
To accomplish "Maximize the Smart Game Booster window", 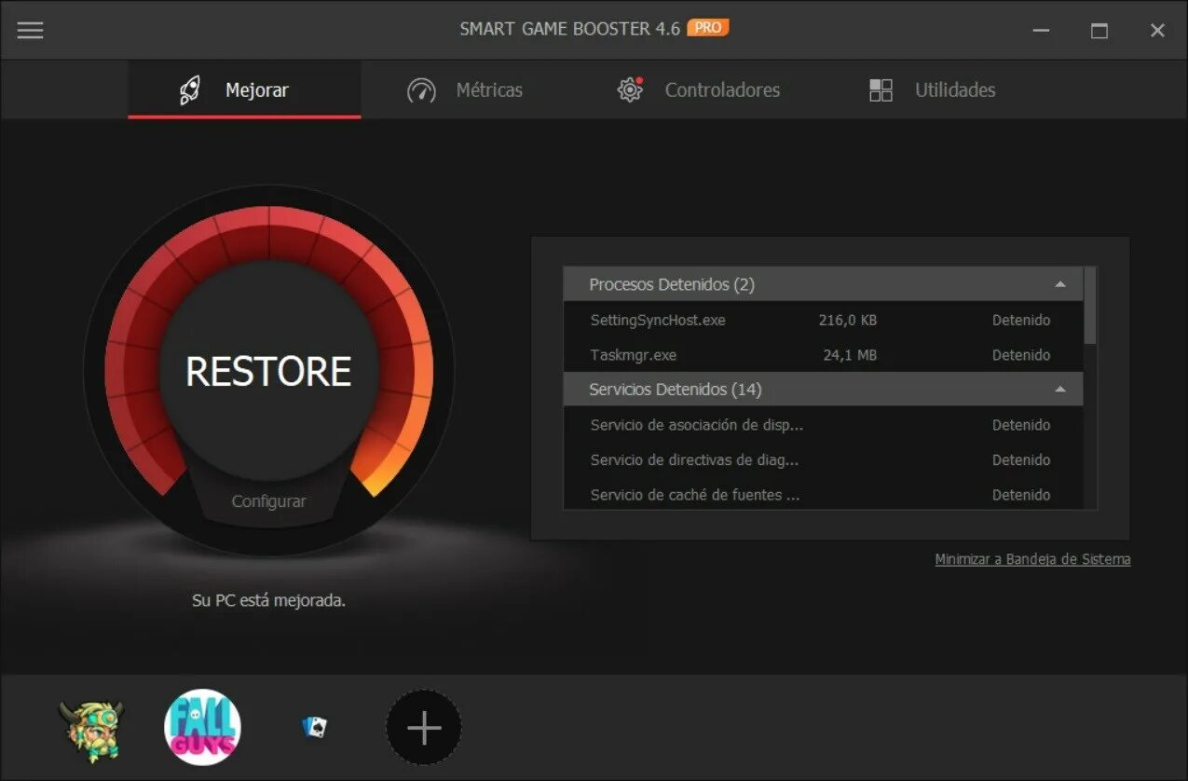I will 1099,31.
